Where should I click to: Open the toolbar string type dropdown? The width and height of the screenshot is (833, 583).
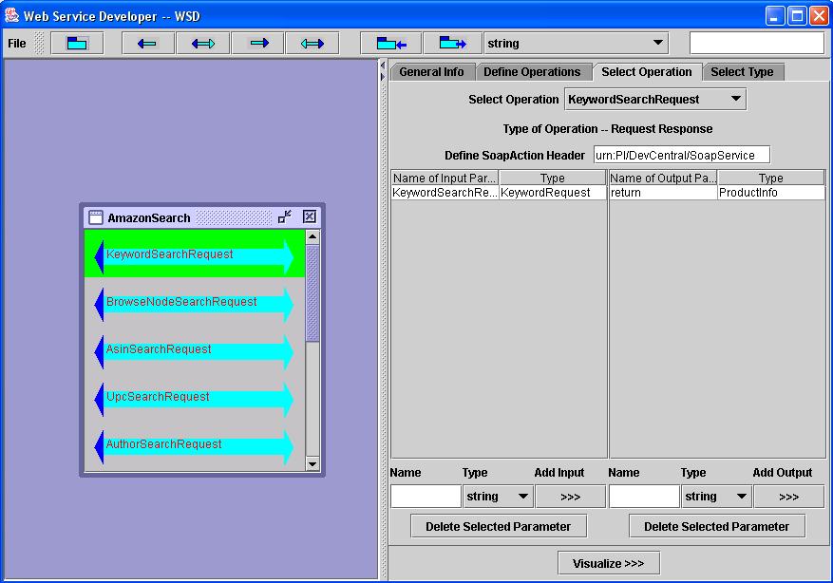click(x=576, y=44)
